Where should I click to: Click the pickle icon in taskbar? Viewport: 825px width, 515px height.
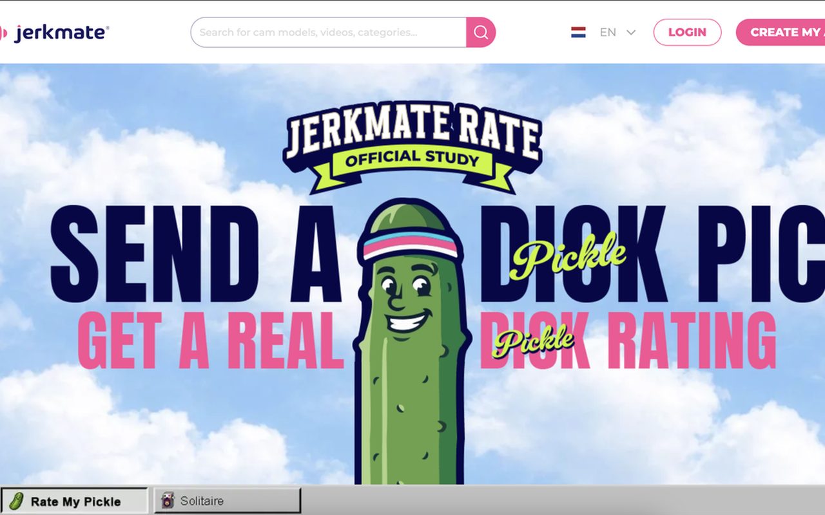tap(17, 501)
